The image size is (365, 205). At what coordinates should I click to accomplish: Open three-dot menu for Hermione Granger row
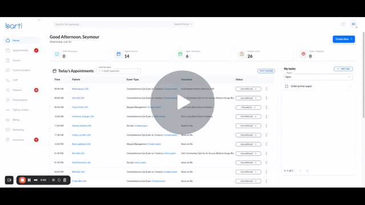266,117
